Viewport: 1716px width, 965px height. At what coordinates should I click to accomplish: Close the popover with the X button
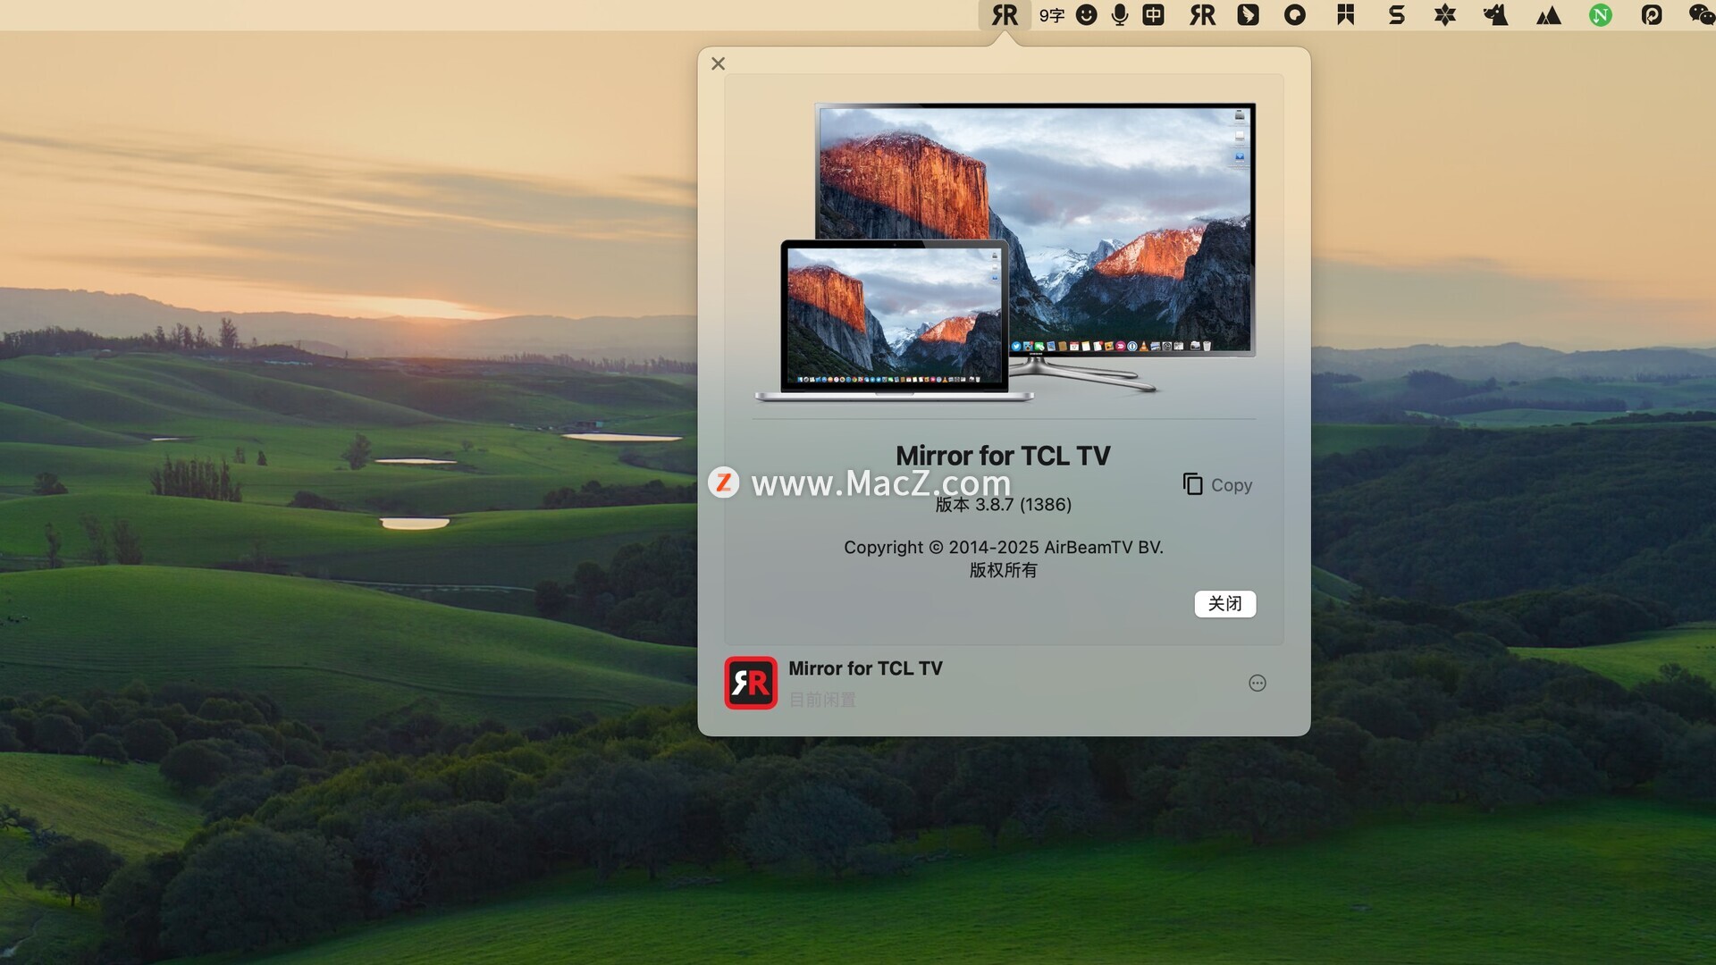tap(719, 63)
